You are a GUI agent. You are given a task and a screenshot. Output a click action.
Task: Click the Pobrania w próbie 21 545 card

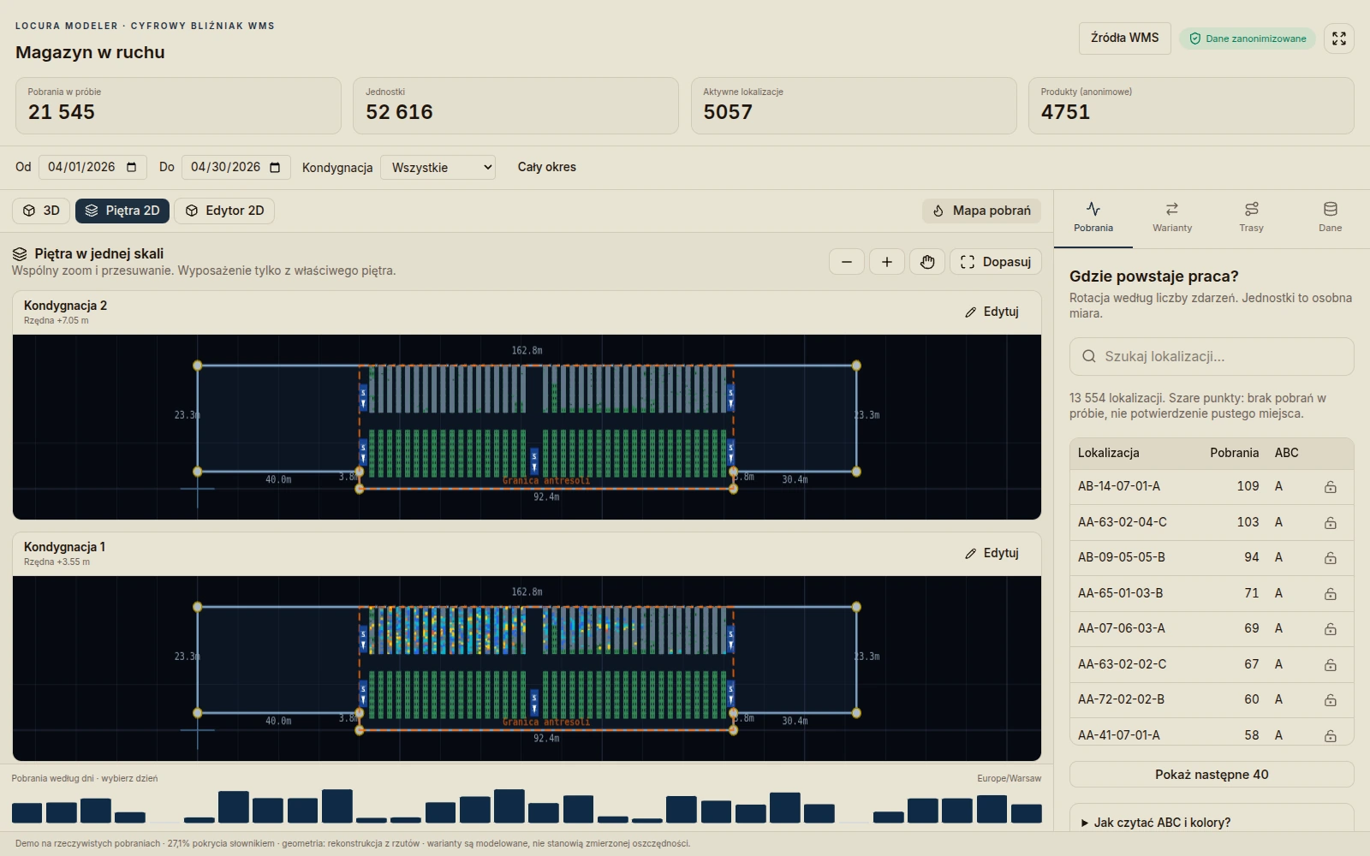pyautogui.click(x=178, y=105)
